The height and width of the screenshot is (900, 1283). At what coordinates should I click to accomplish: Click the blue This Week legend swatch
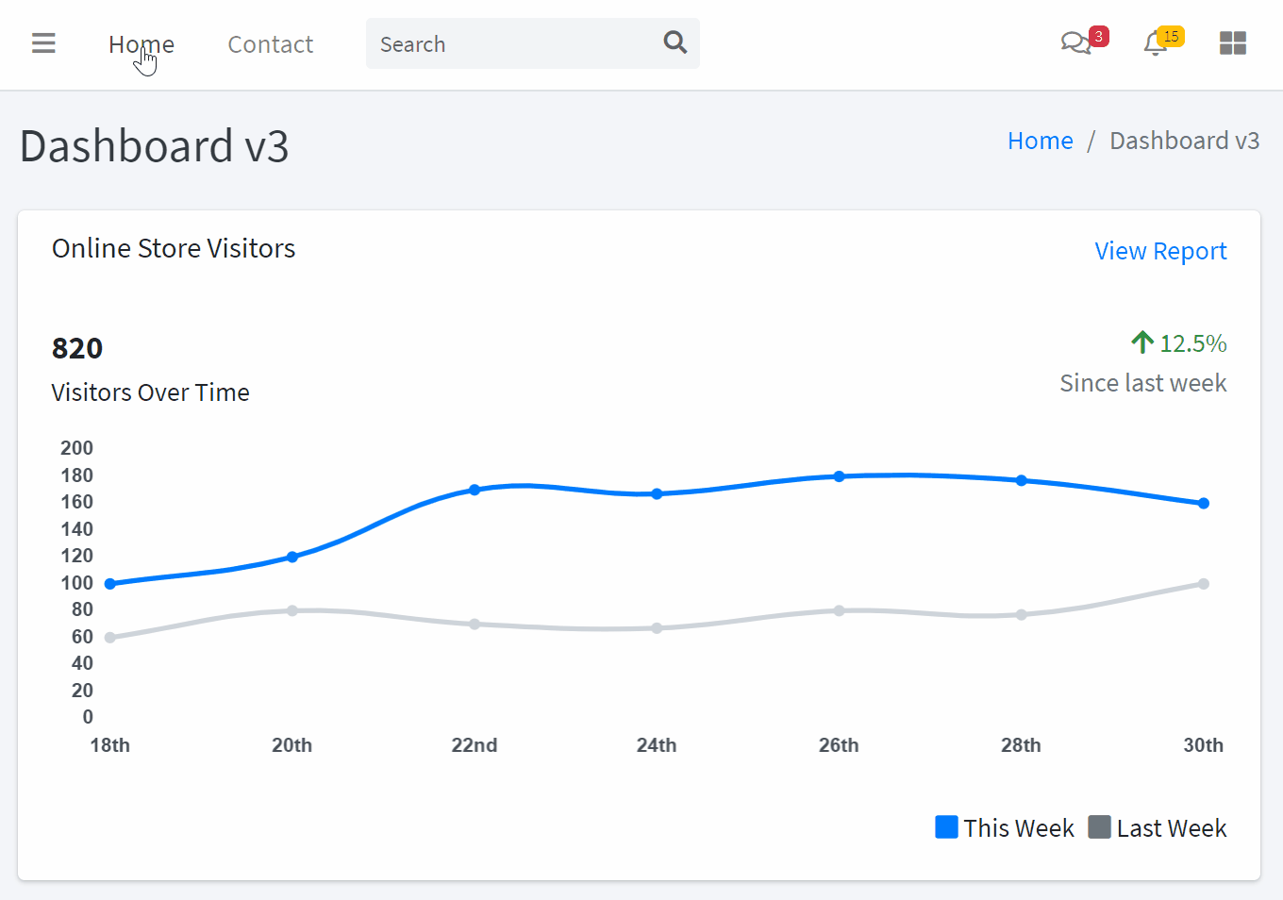click(946, 826)
